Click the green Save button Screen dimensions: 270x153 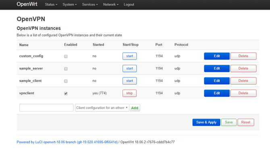tap(228, 122)
